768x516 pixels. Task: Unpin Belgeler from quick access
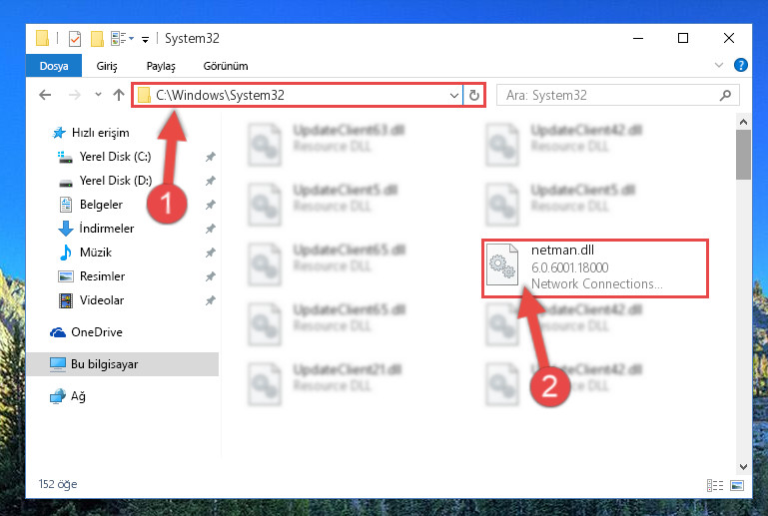pos(210,205)
